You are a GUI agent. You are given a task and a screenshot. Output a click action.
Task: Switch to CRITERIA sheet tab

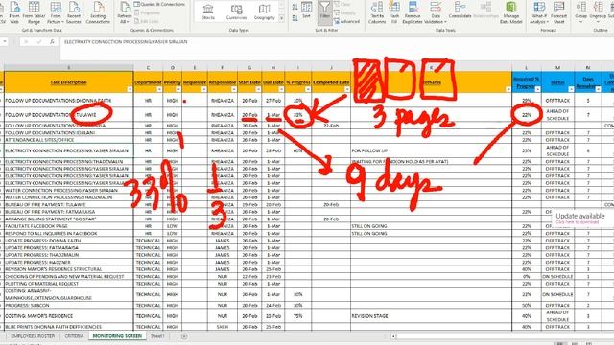74,336
